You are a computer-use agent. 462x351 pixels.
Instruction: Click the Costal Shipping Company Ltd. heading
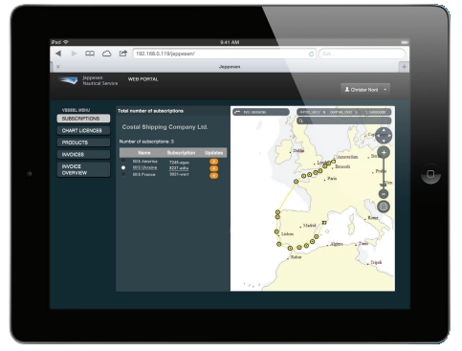pos(165,127)
